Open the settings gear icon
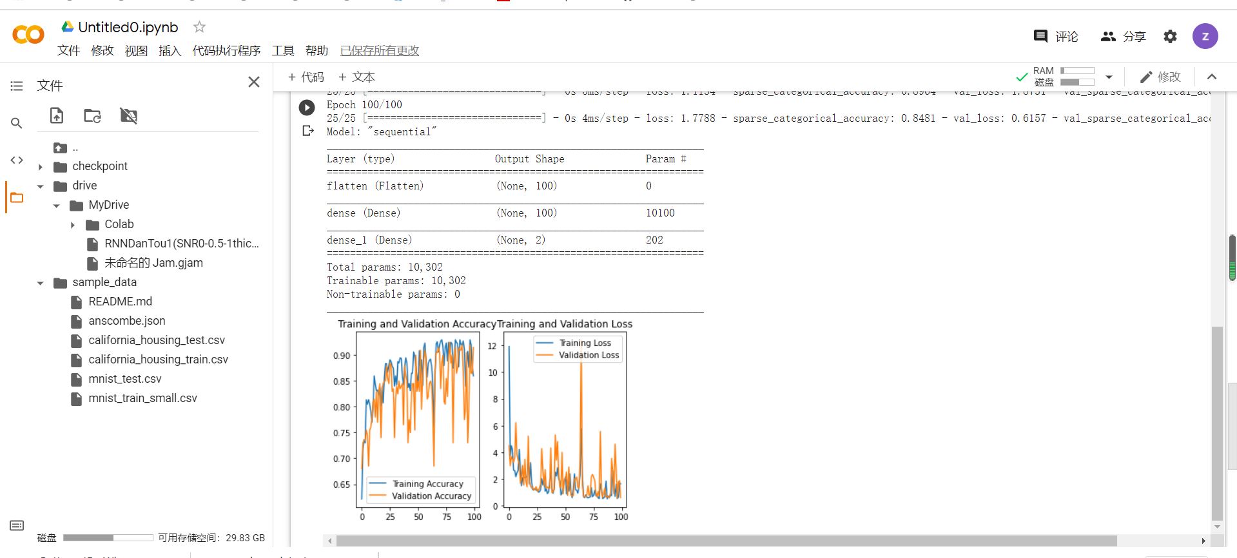Viewport: 1237px width, 558px height. [1170, 37]
